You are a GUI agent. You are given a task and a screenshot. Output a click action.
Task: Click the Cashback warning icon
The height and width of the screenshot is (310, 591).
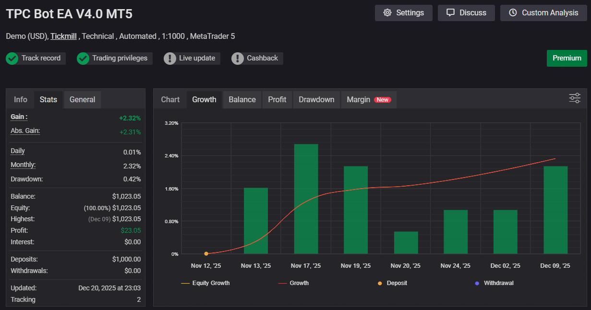tap(238, 59)
